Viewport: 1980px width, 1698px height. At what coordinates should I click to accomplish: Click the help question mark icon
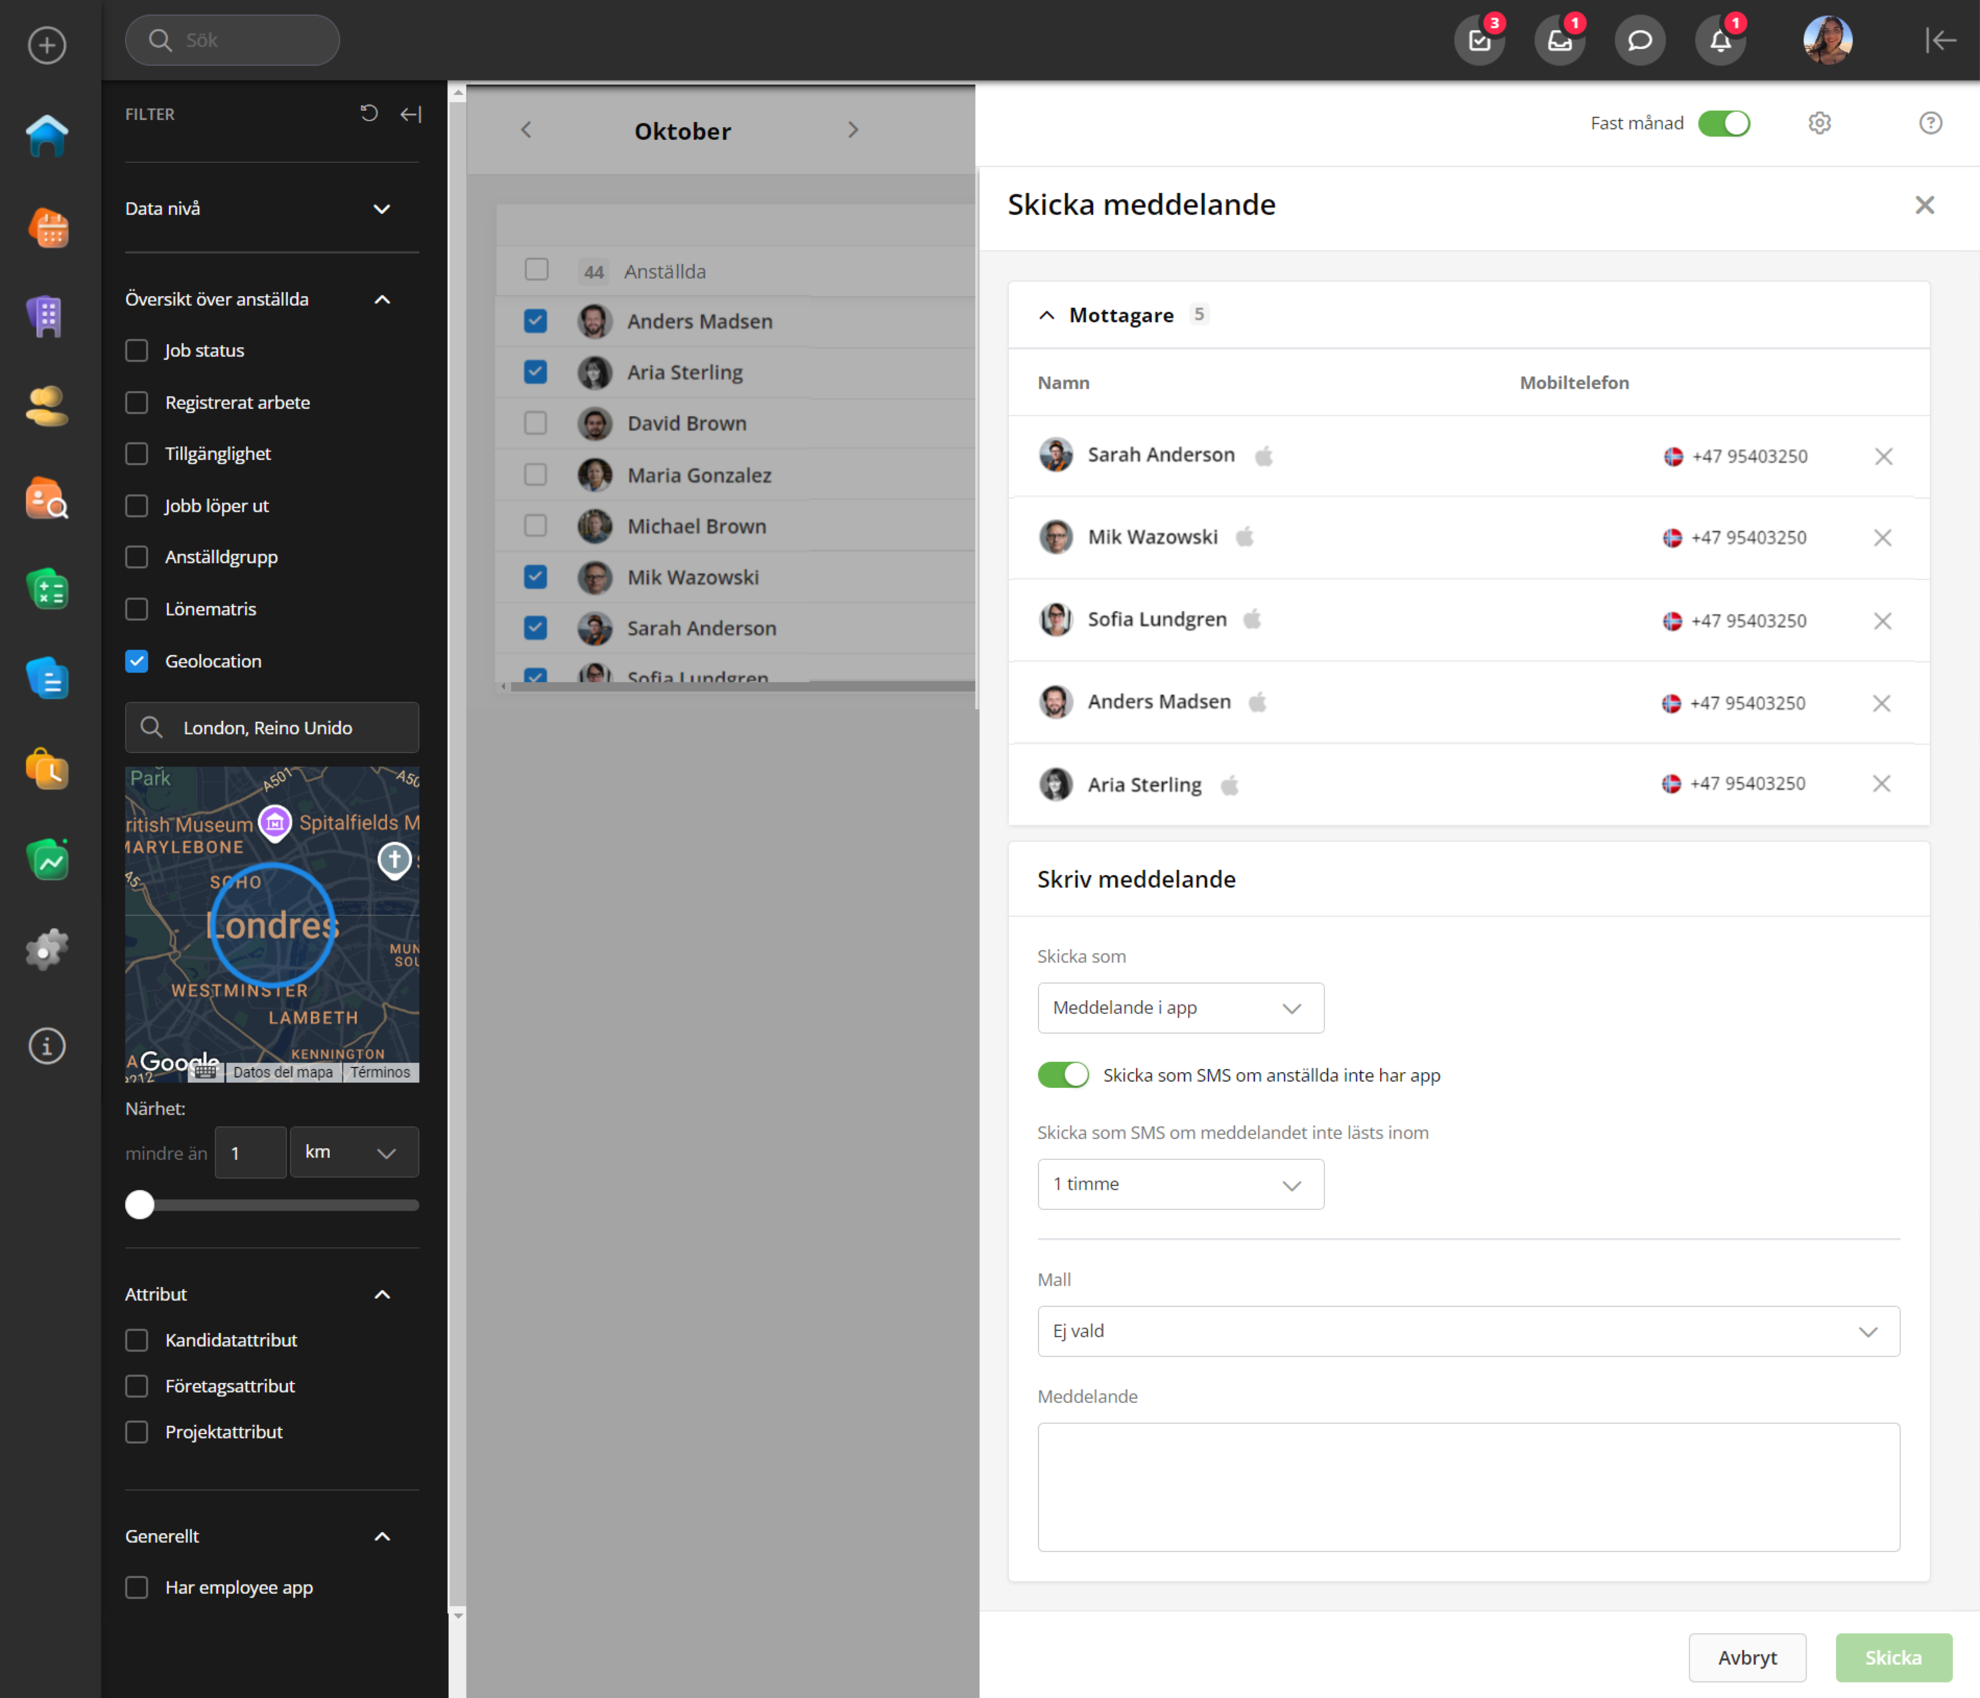pos(1930,123)
